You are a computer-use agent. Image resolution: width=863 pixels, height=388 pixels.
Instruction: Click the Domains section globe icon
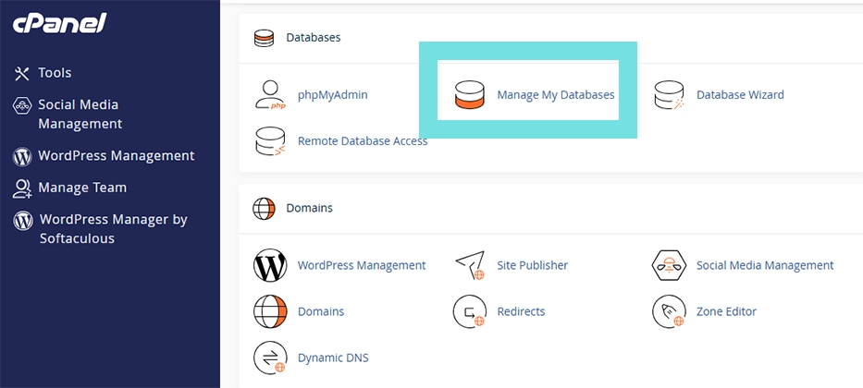(264, 209)
